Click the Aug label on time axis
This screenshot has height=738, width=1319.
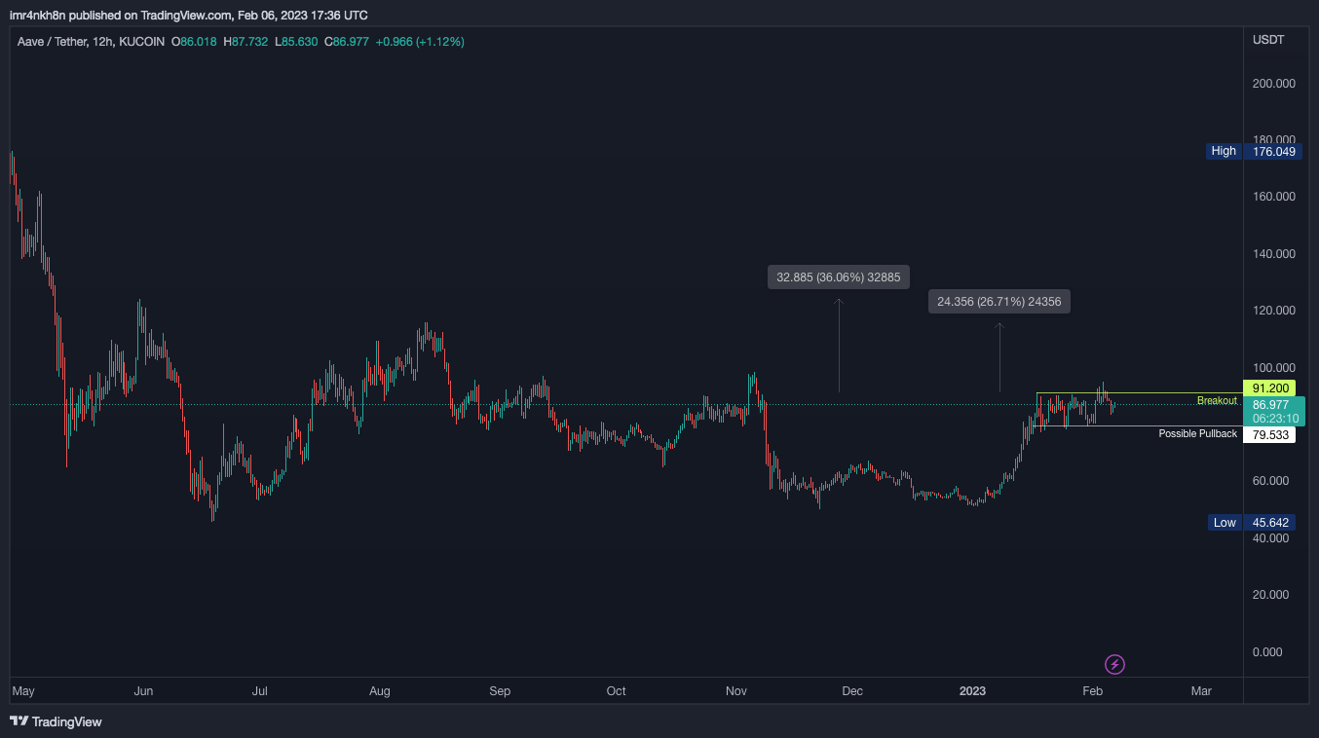point(380,691)
